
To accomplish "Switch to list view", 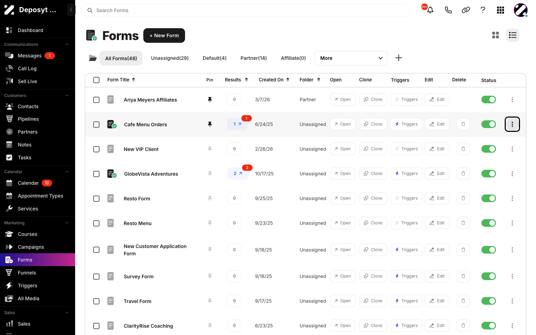I will tap(513, 35).
